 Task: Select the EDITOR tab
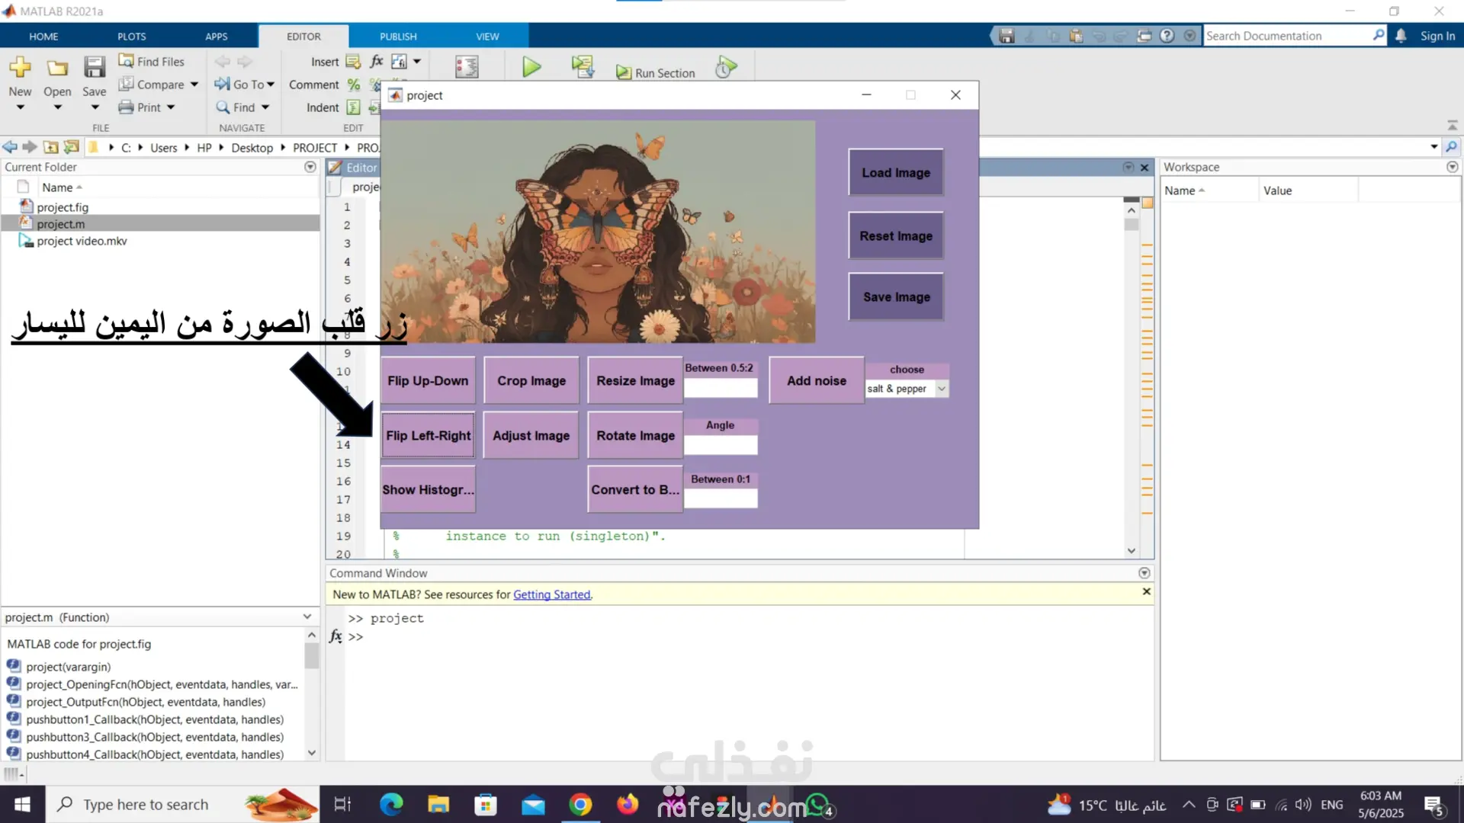[303, 37]
